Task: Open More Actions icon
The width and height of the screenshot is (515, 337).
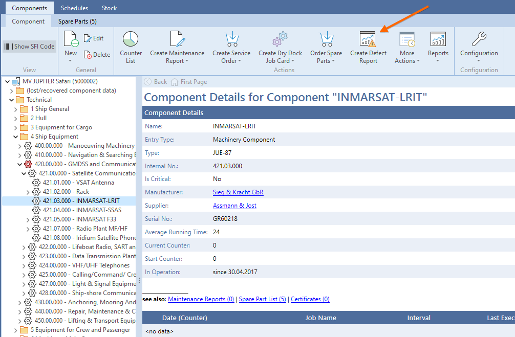Action: pos(407,39)
